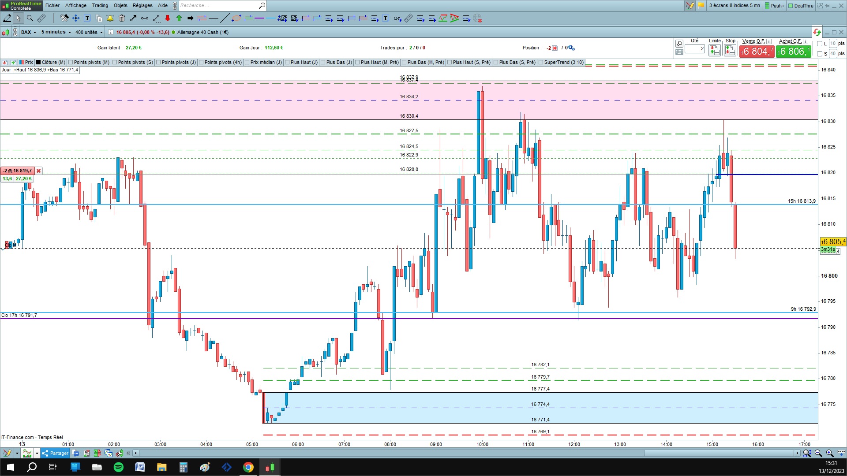The width and height of the screenshot is (847, 476).
Task: Select the red down arrow tool
Action: click(168, 18)
